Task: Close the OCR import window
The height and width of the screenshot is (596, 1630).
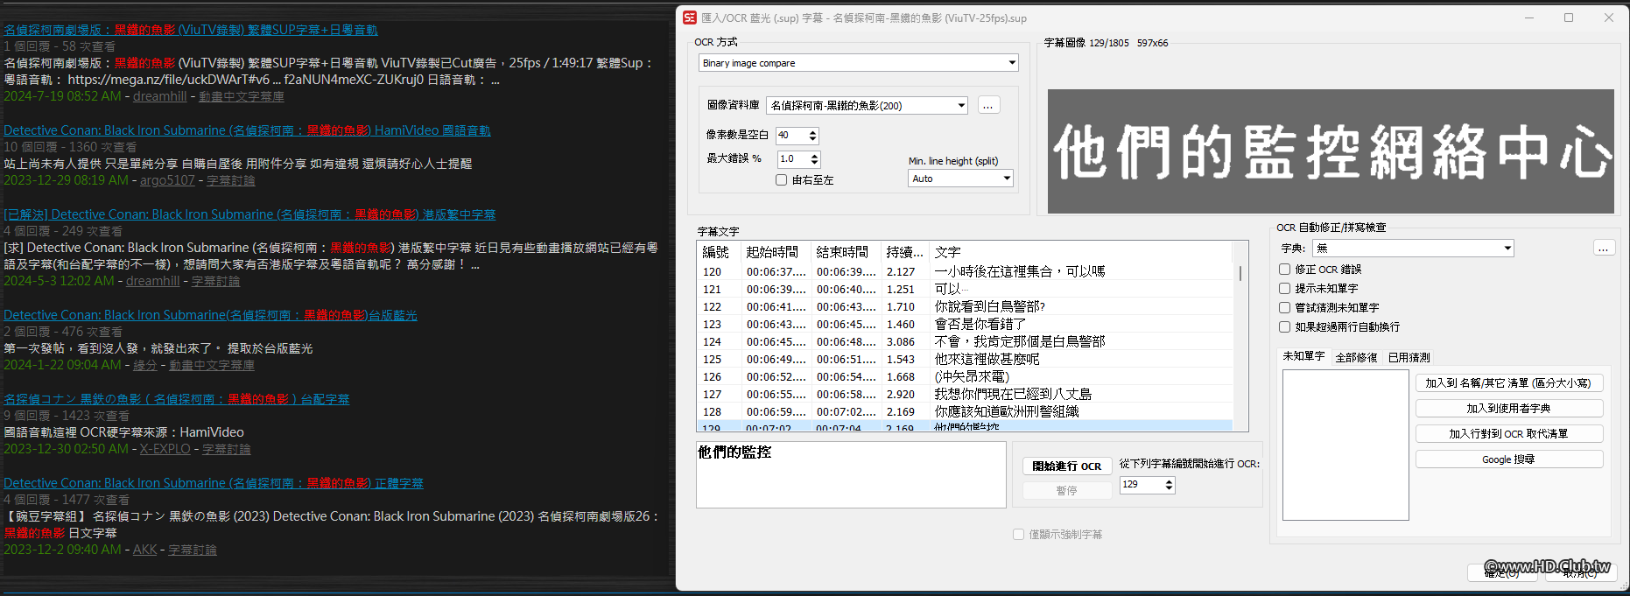Action: pos(1609,18)
